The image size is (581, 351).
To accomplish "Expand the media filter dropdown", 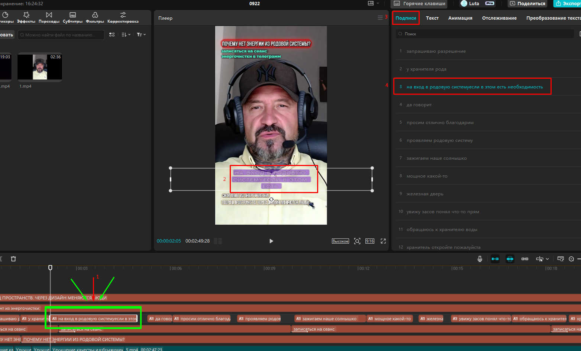I will tap(141, 35).
